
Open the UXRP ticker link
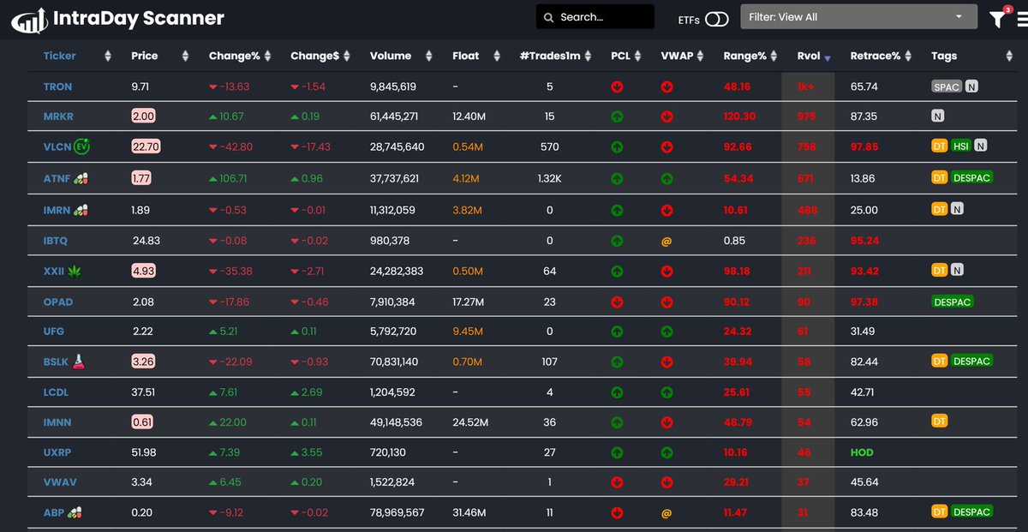(57, 451)
